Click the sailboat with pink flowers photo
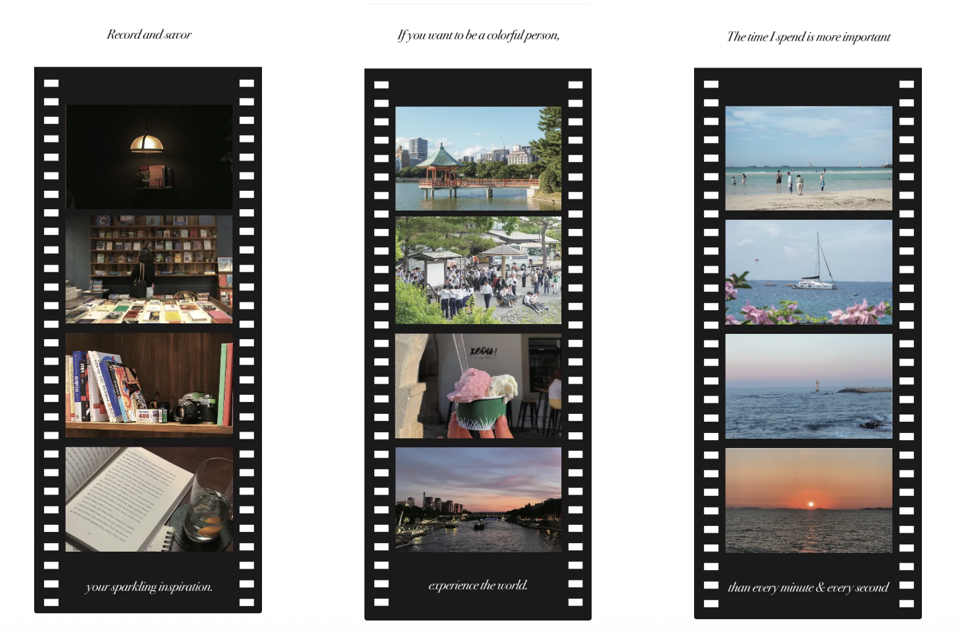 [x=808, y=272]
